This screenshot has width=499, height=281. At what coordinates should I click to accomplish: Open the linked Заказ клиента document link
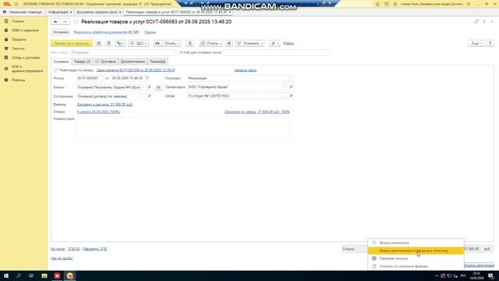click(136, 70)
